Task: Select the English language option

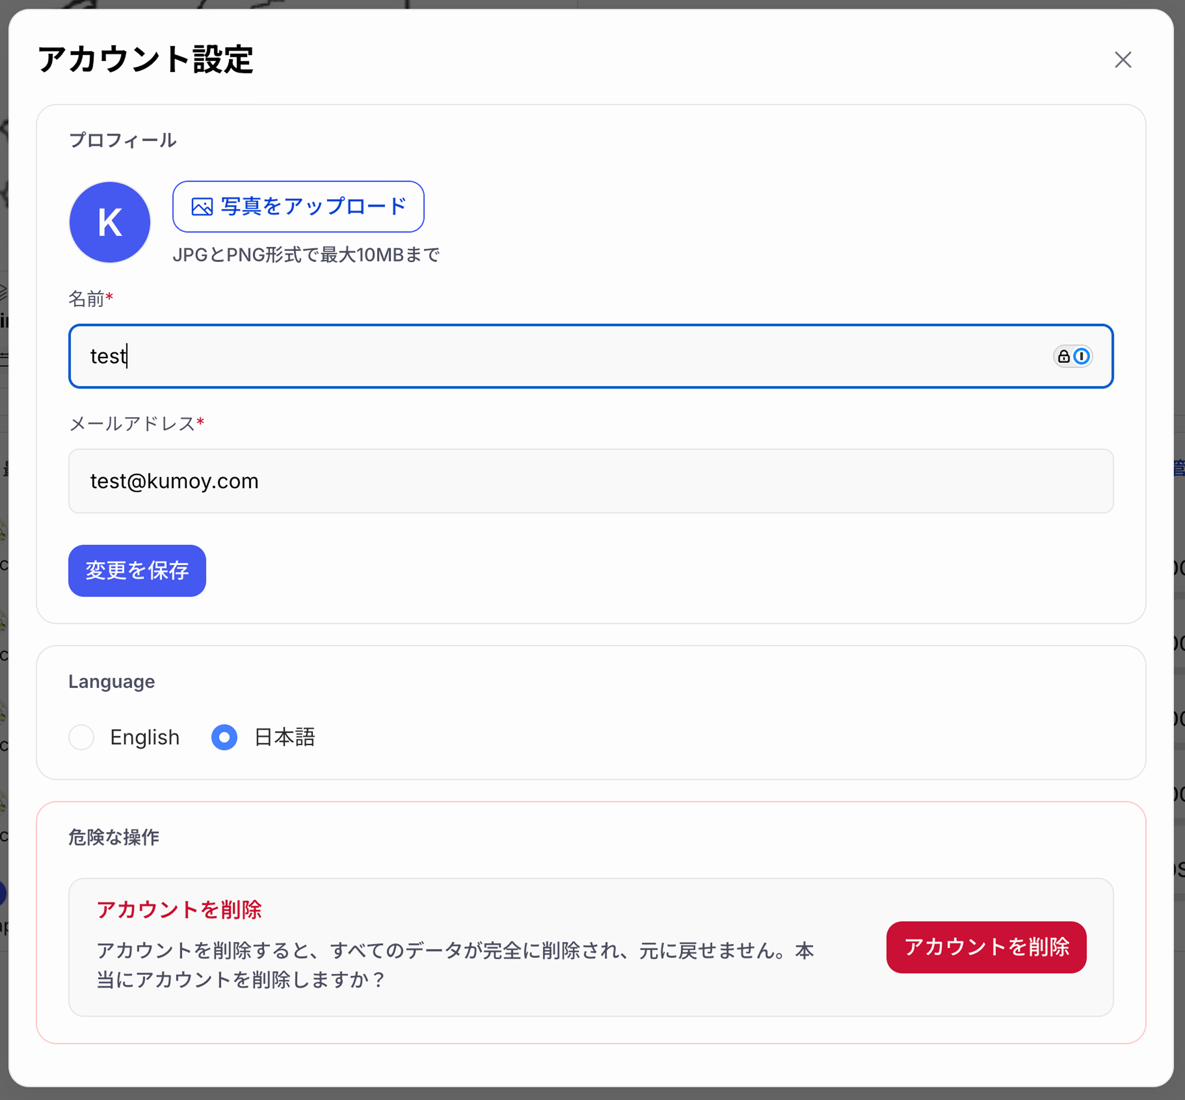Action: 81,738
